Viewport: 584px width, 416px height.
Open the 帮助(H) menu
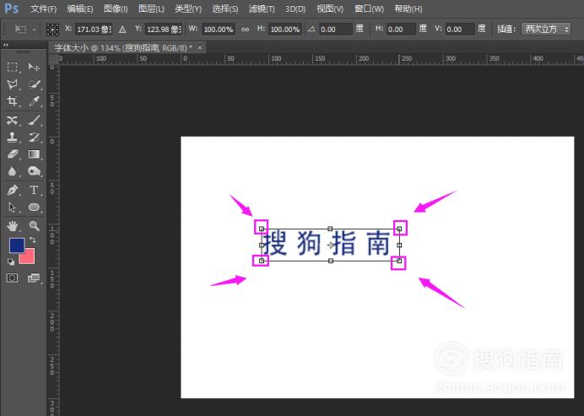click(x=408, y=8)
